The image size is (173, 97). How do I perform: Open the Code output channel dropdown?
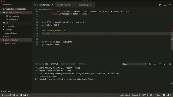pos(134,64)
